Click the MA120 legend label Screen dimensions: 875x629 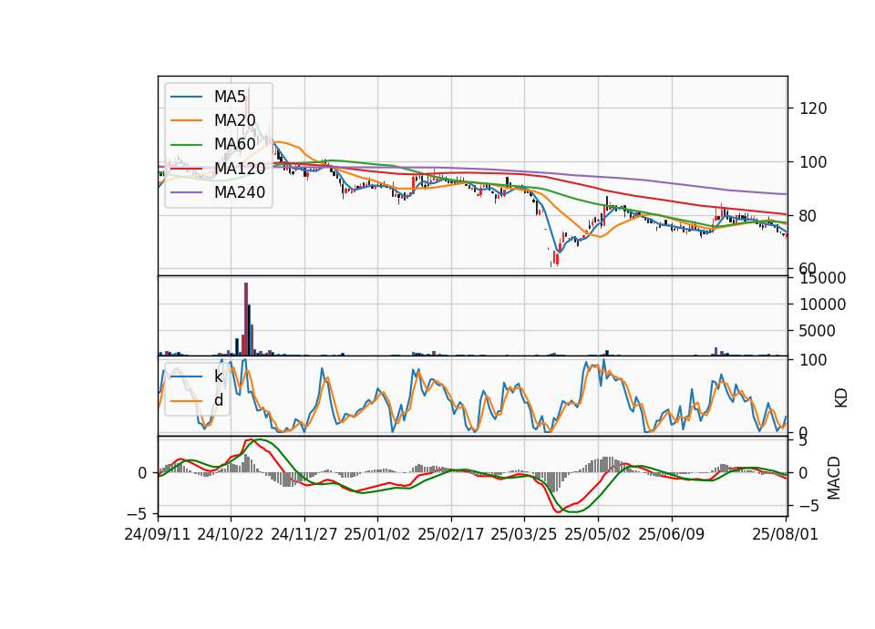point(240,168)
